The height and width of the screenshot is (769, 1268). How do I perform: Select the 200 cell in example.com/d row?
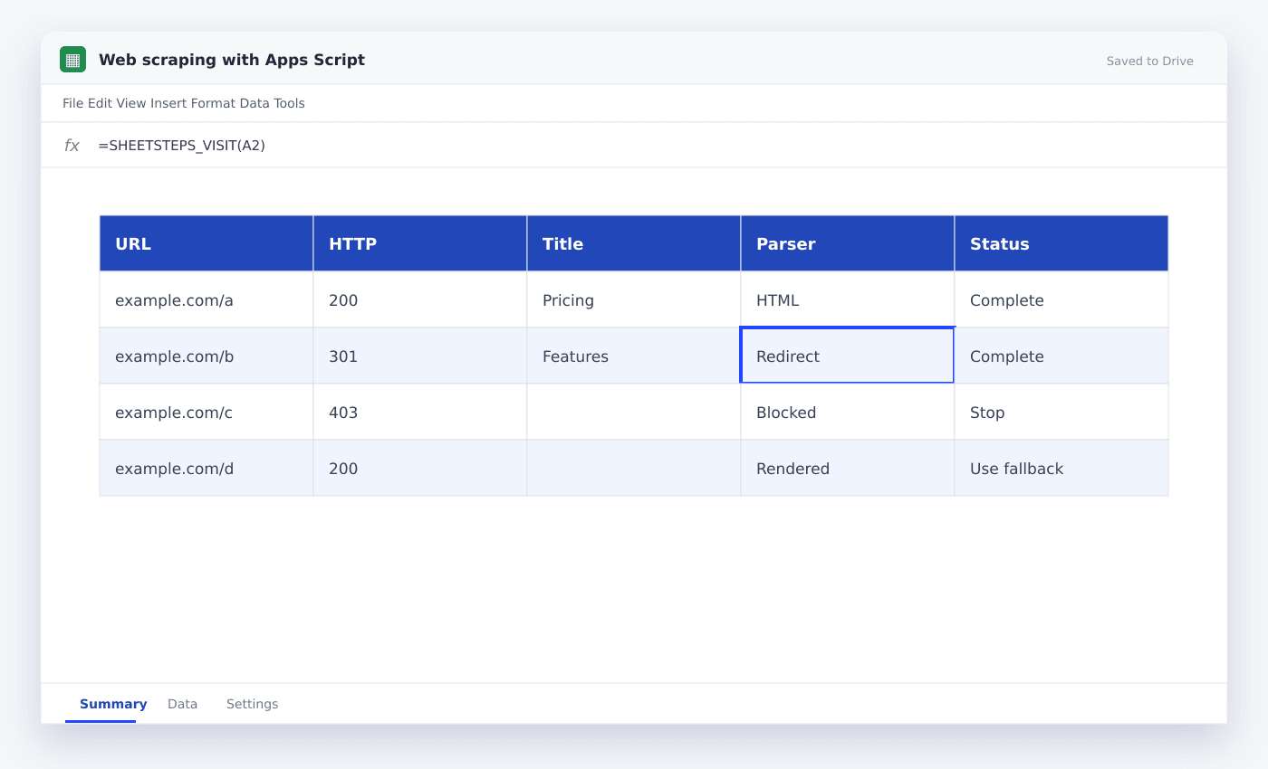(x=420, y=468)
